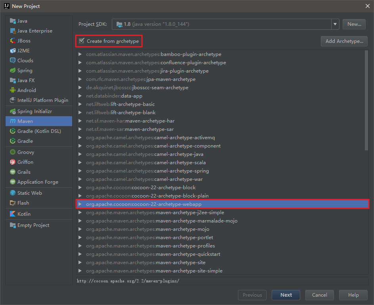374x305 pixels.
Task: Click the archetype list scrollbar
Action: coord(366,100)
